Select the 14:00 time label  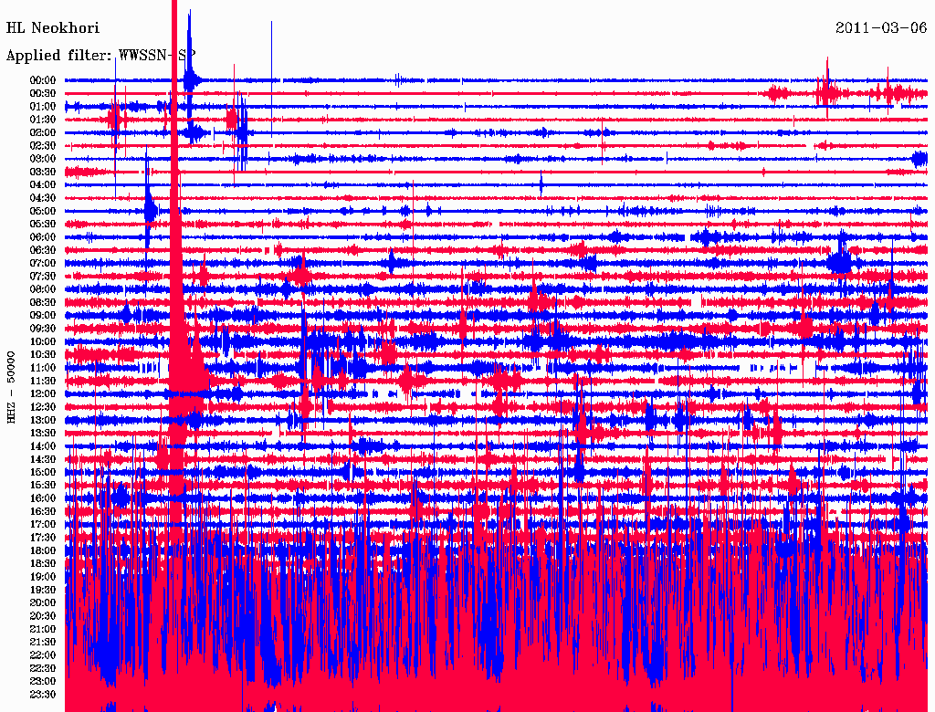pyautogui.click(x=43, y=446)
